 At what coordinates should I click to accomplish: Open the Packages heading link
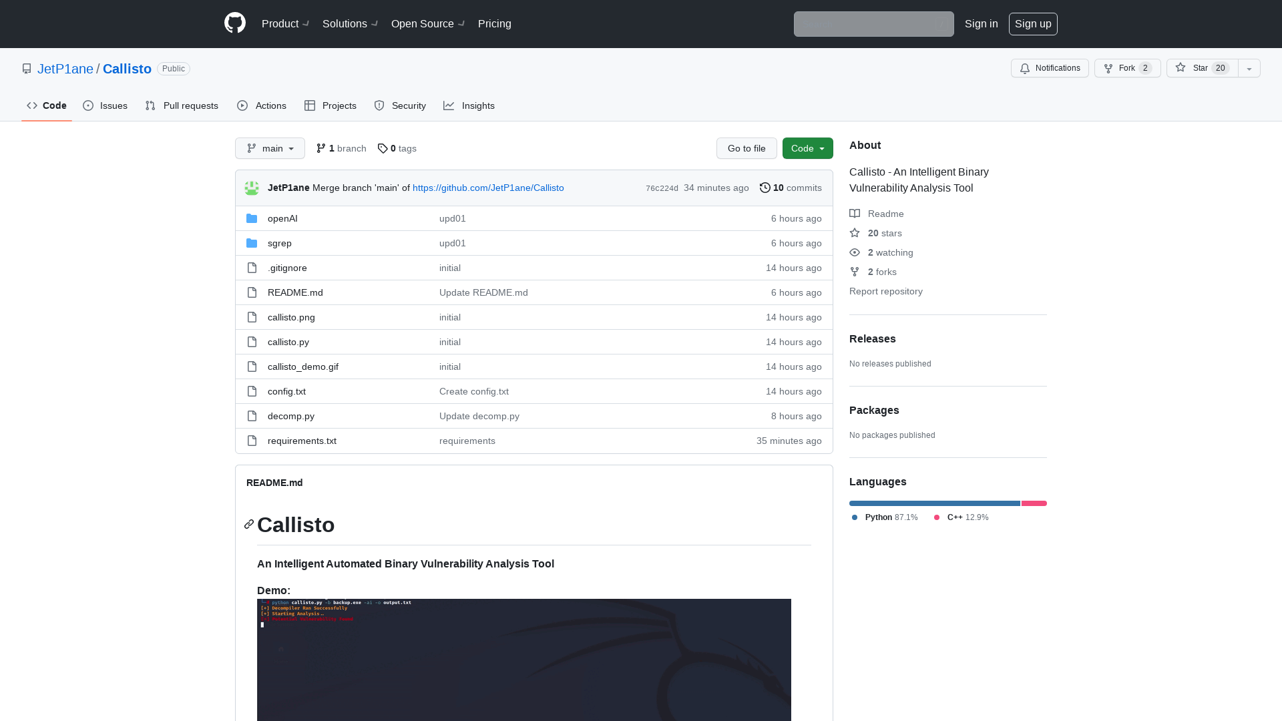pos(874,410)
